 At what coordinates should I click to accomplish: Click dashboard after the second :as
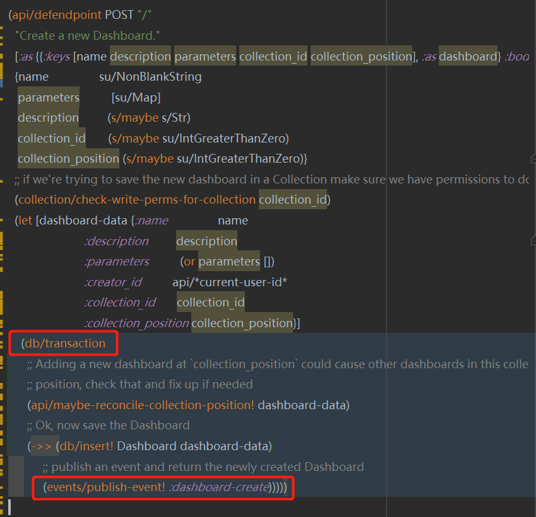click(x=468, y=56)
